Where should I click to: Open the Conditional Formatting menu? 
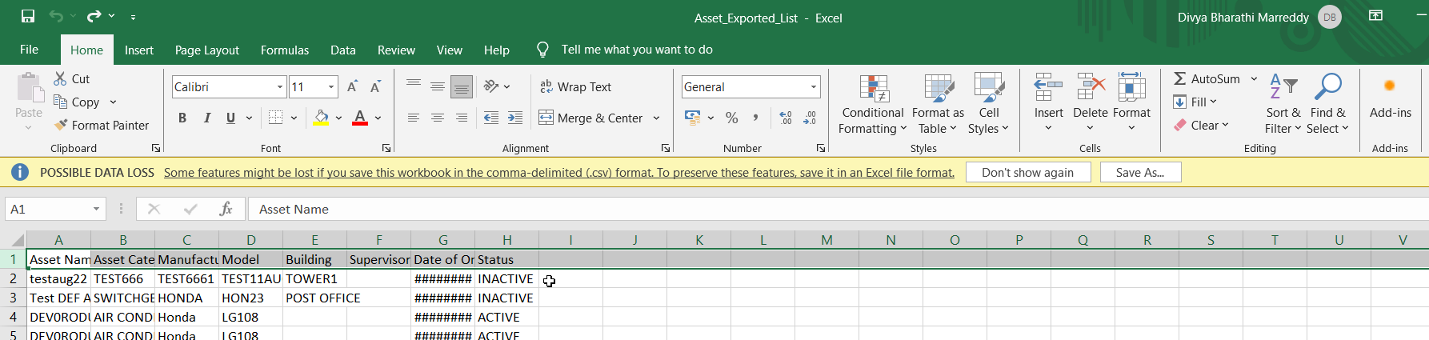click(873, 104)
